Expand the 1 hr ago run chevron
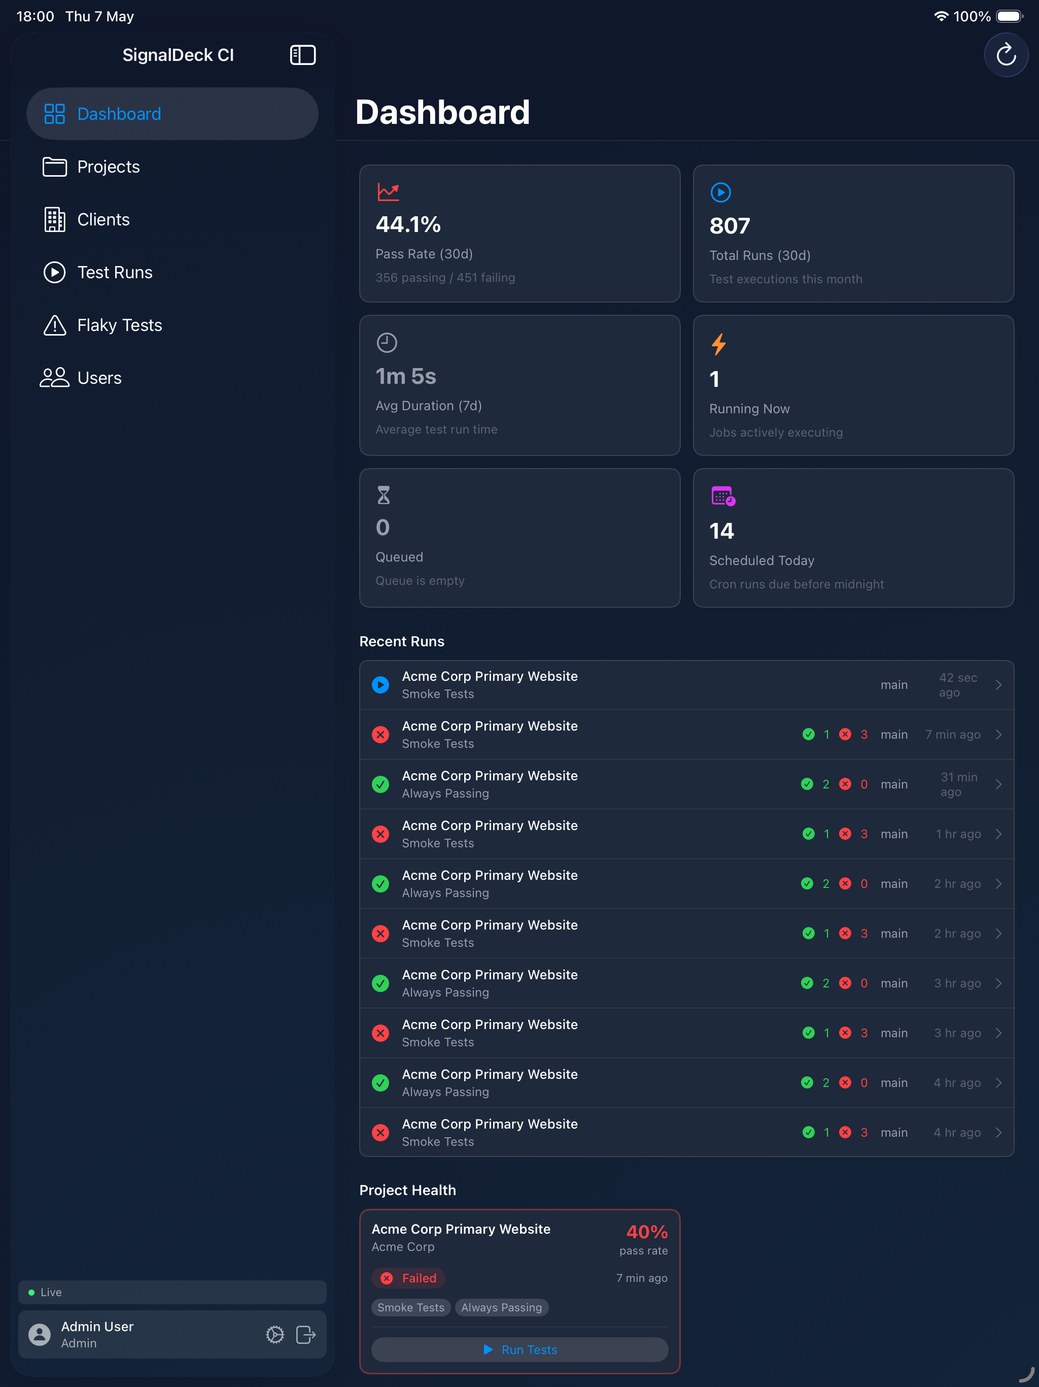Image resolution: width=1039 pixels, height=1387 pixels. click(998, 834)
